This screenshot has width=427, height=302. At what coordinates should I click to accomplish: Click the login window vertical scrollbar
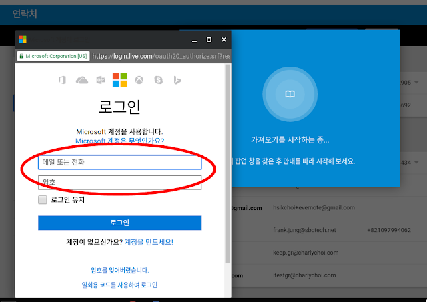point(228,163)
